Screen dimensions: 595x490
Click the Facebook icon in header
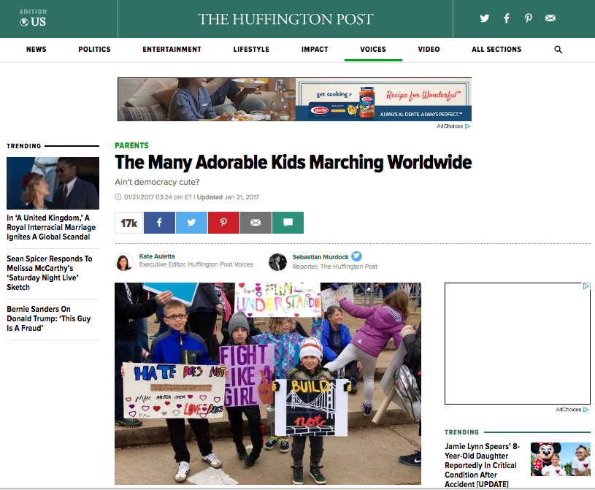(506, 18)
